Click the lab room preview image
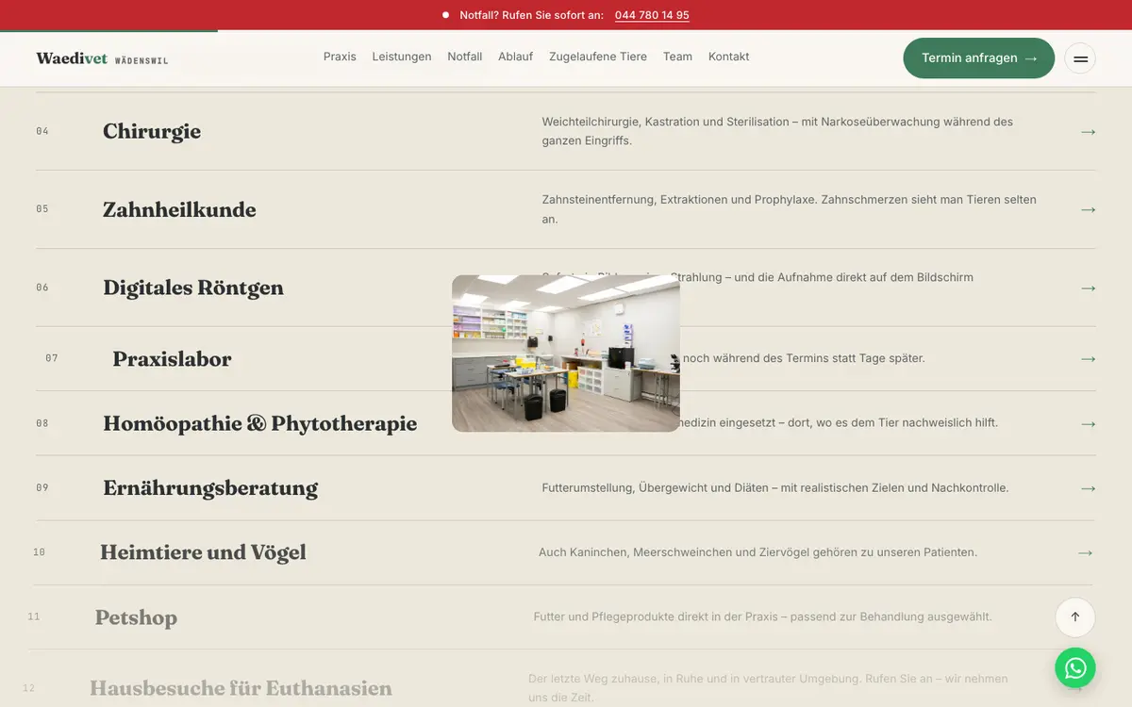 [566, 353]
